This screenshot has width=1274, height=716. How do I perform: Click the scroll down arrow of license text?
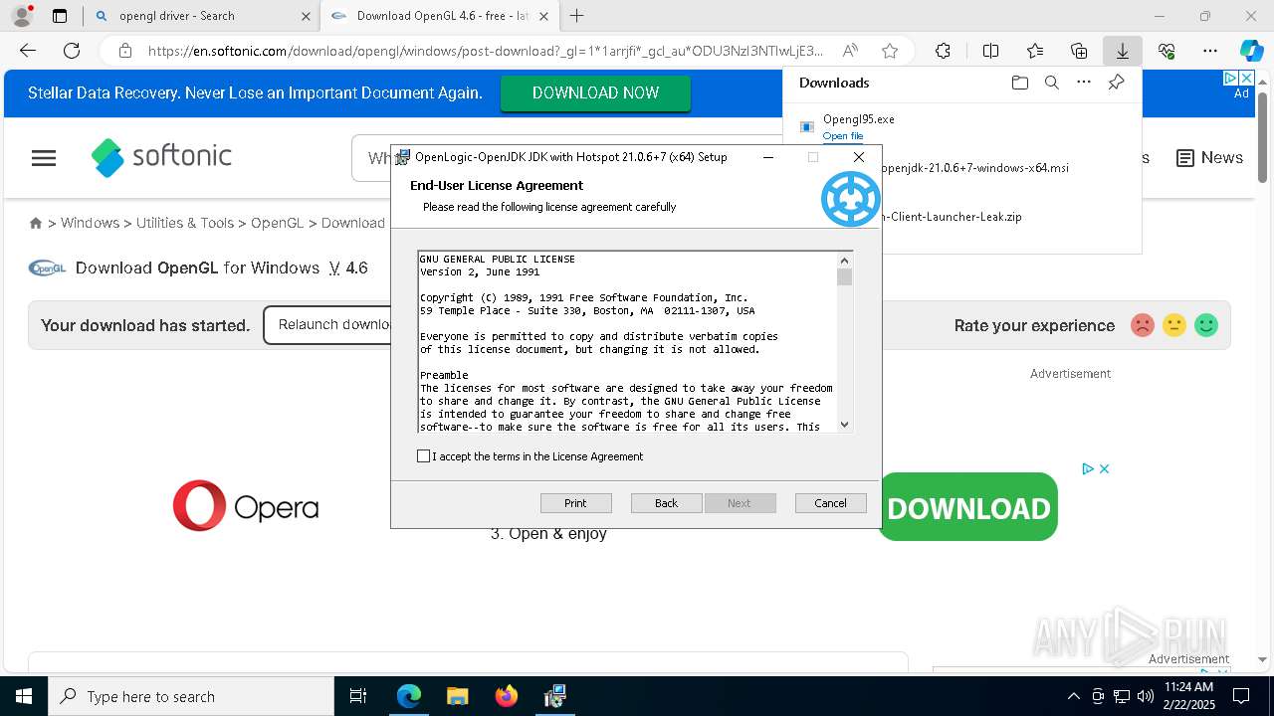[844, 425]
